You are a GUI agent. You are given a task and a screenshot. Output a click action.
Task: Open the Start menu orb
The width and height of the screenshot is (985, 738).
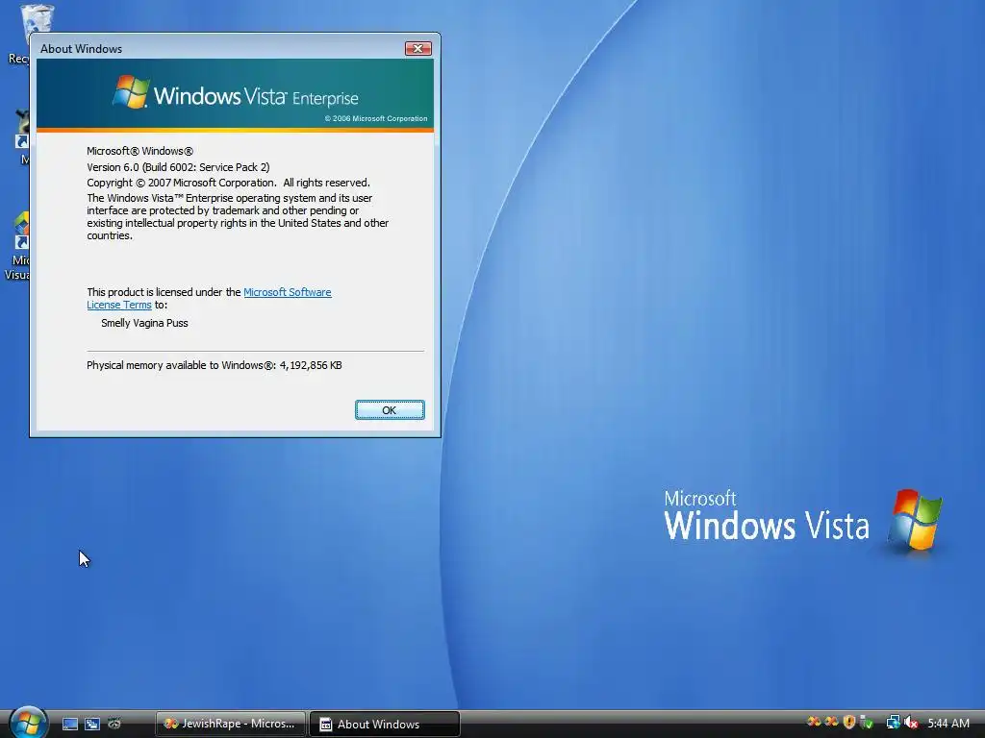click(x=28, y=723)
